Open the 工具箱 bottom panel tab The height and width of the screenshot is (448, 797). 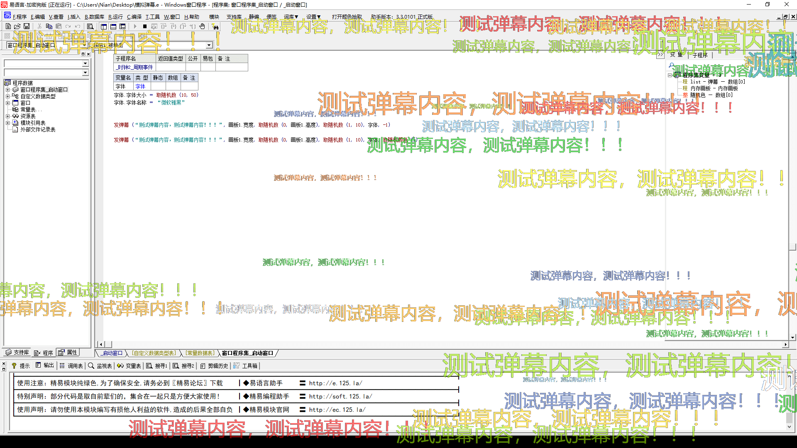(246, 365)
